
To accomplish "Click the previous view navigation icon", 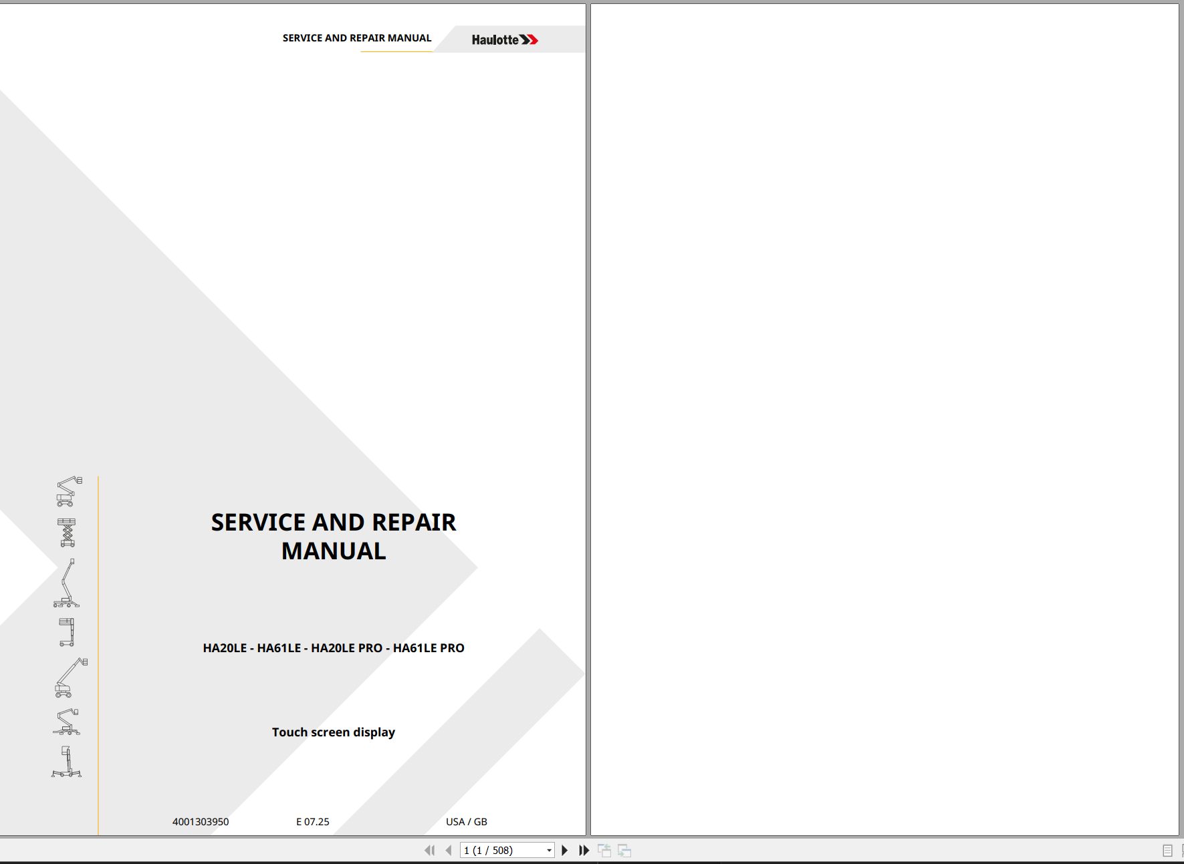I will (604, 850).
